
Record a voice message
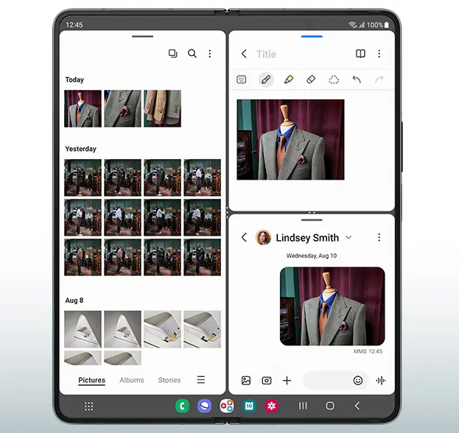click(381, 381)
